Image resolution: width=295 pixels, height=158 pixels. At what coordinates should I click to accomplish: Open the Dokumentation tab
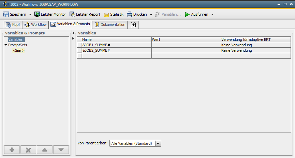coord(110,25)
